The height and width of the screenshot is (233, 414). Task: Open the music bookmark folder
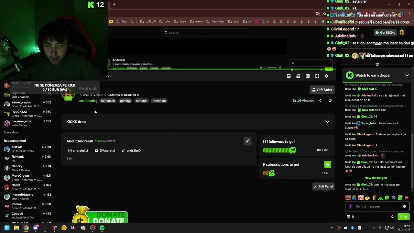(x=180, y=22)
